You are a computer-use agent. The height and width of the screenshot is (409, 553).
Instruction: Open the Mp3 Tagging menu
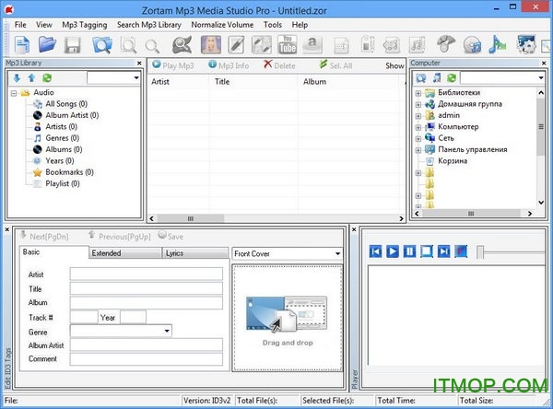(x=85, y=25)
